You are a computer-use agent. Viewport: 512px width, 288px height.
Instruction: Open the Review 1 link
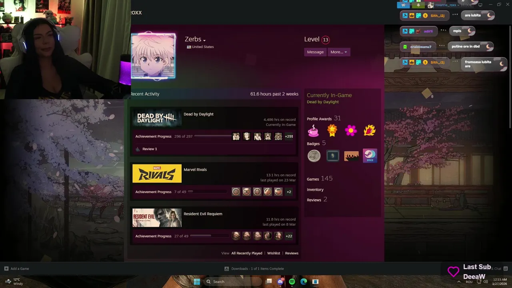[150, 149]
